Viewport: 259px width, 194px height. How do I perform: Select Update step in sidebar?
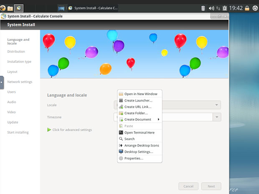coord(13,122)
